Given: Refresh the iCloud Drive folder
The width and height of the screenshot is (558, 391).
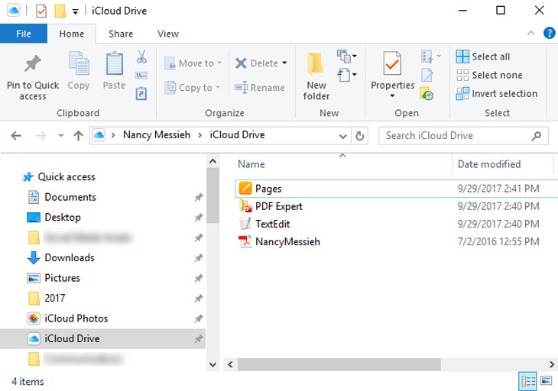Looking at the screenshot, I should pos(362,136).
